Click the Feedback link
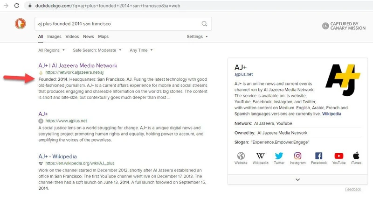The height and width of the screenshot is (199, 373). click(x=353, y=189)
